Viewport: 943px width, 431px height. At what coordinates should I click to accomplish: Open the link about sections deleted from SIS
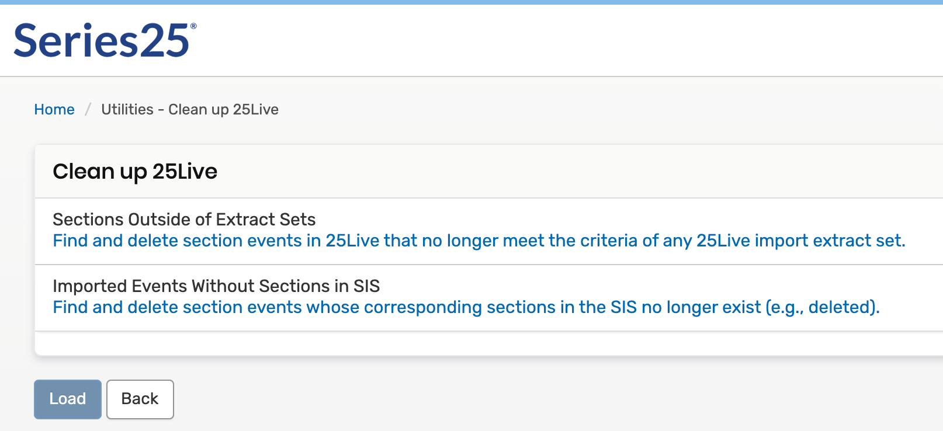click(466, 307)
